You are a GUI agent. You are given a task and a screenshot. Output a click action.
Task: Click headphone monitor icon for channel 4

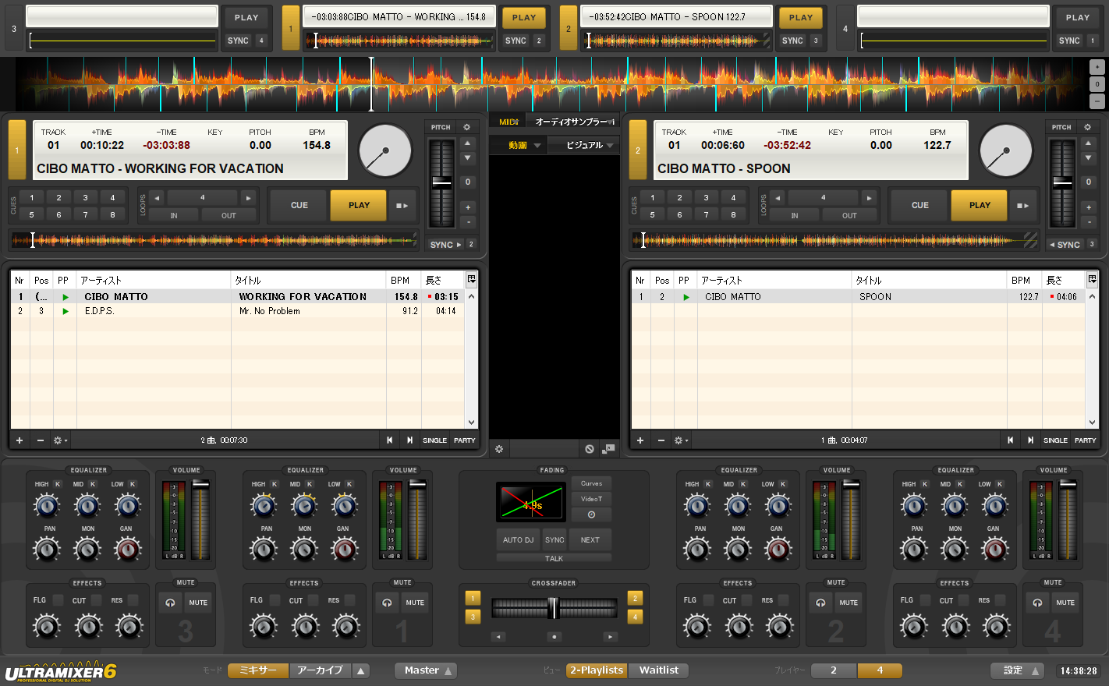(1037, 603)
